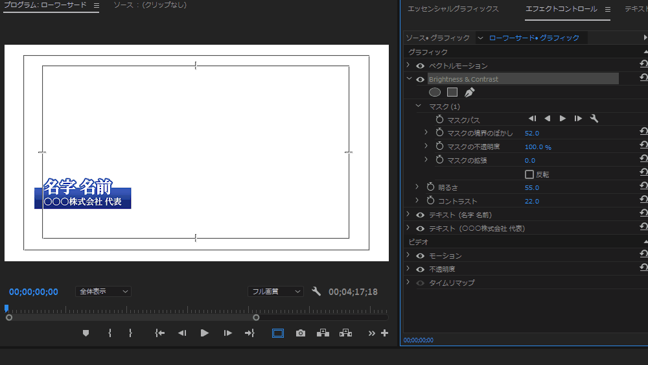Toggle タイムリマップ effect eye
The height and width of the screenshot is (365, 648).
point(421,283)
